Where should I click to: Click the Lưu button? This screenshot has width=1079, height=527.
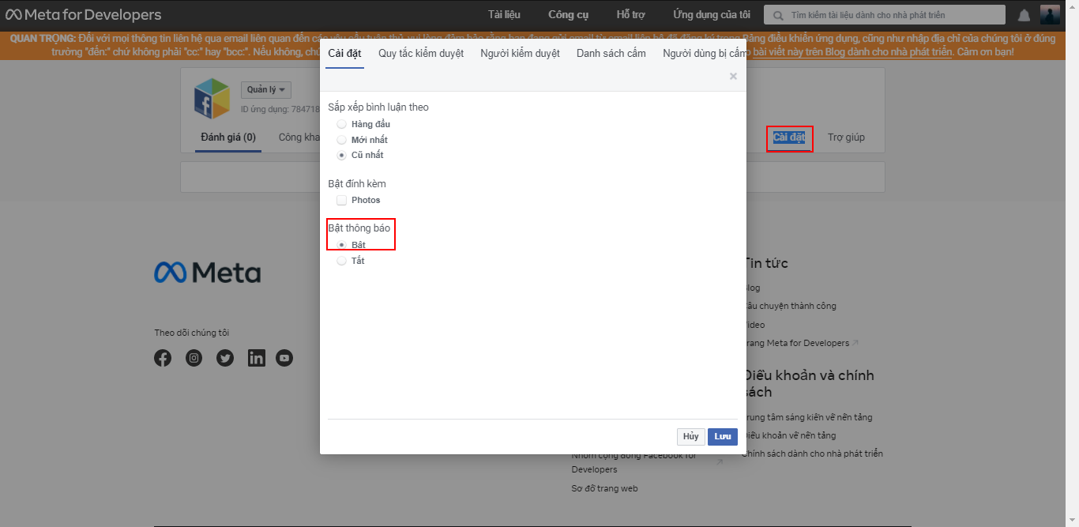[x=722, y=437]
